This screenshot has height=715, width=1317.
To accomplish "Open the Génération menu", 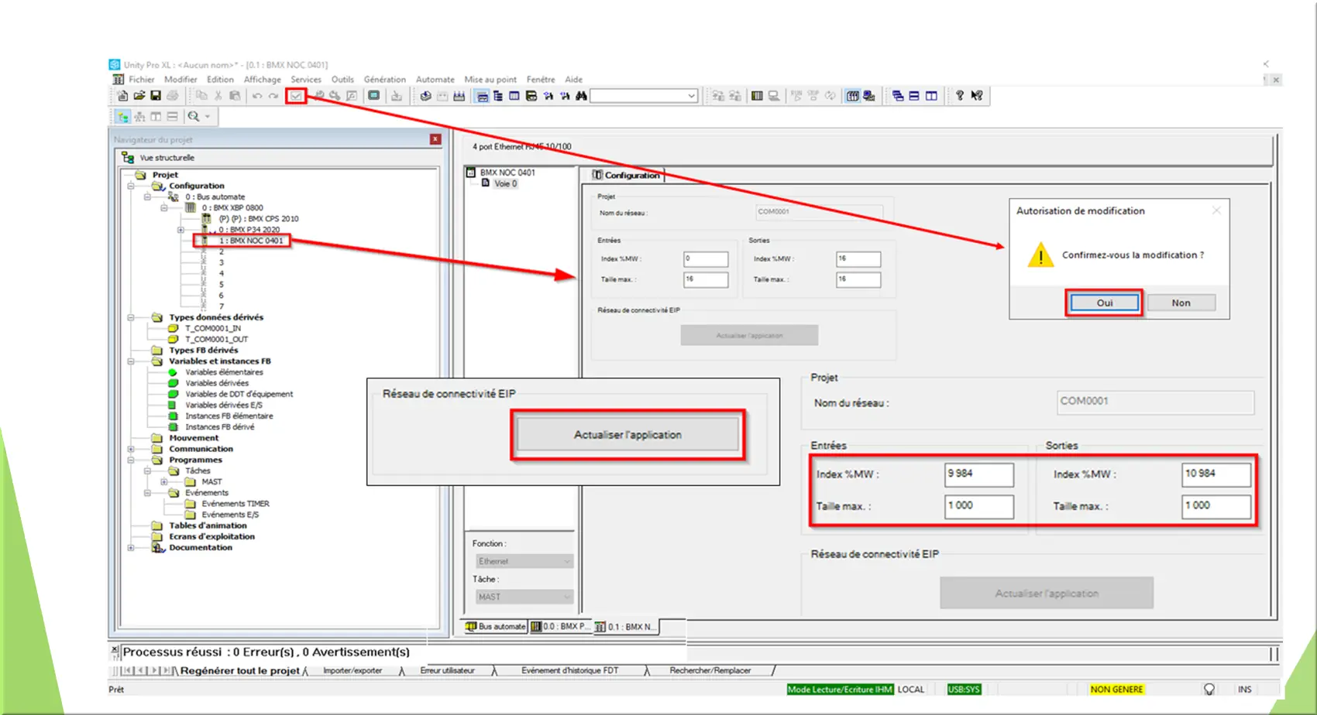I will coord(385,79).
